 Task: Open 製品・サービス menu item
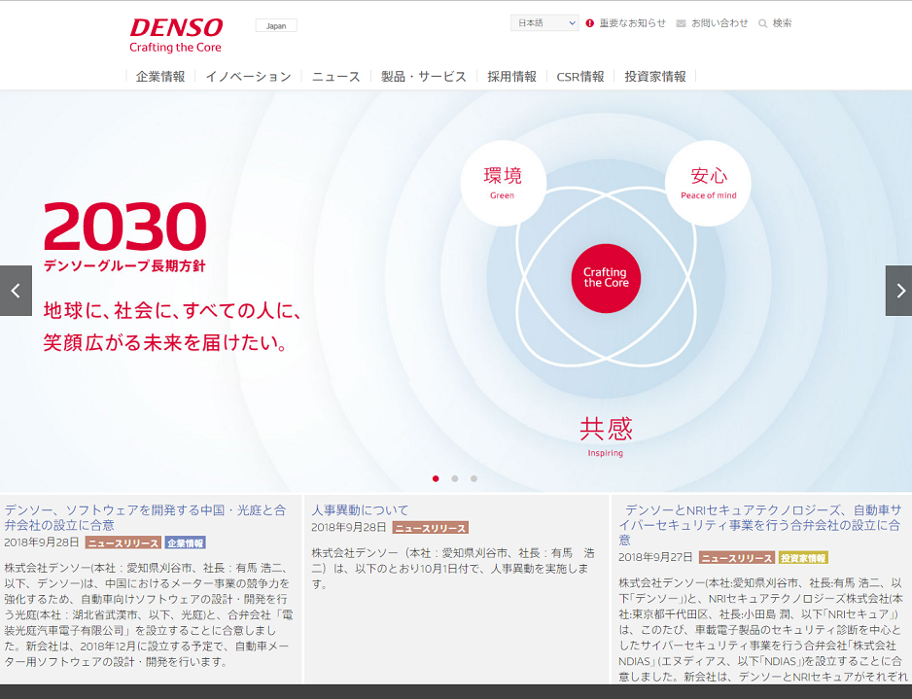point(424,76)
